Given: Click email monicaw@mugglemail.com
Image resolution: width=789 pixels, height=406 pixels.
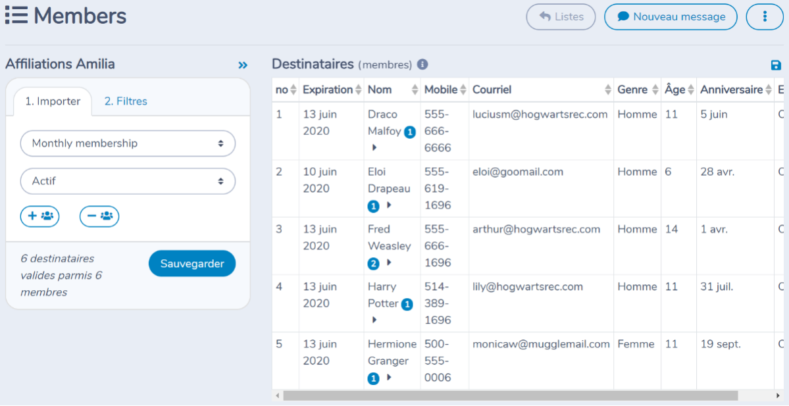Looking at the screenshot, I should pyautogui.click(x=541, y=344).
